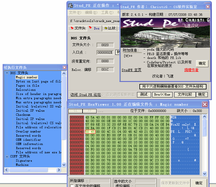Collapse the DOS 文件头 tree node

click(x=7, y=73)
